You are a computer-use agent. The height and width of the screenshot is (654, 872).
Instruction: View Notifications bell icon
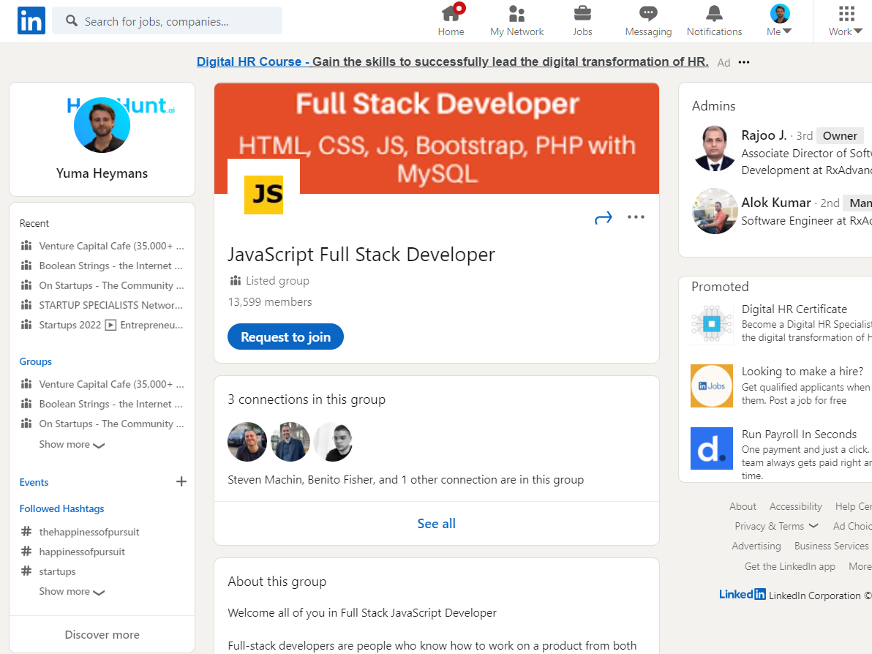tap(714, 14)
